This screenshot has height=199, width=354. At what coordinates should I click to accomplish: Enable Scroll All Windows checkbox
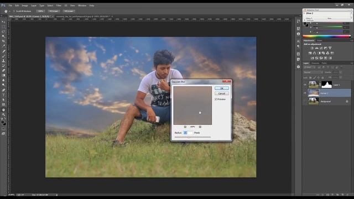pyautogui.click(x=14, y=11)
